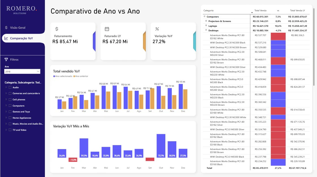
Task: Sort the table by the Total Venda LY column
Action: coord(298,10)
